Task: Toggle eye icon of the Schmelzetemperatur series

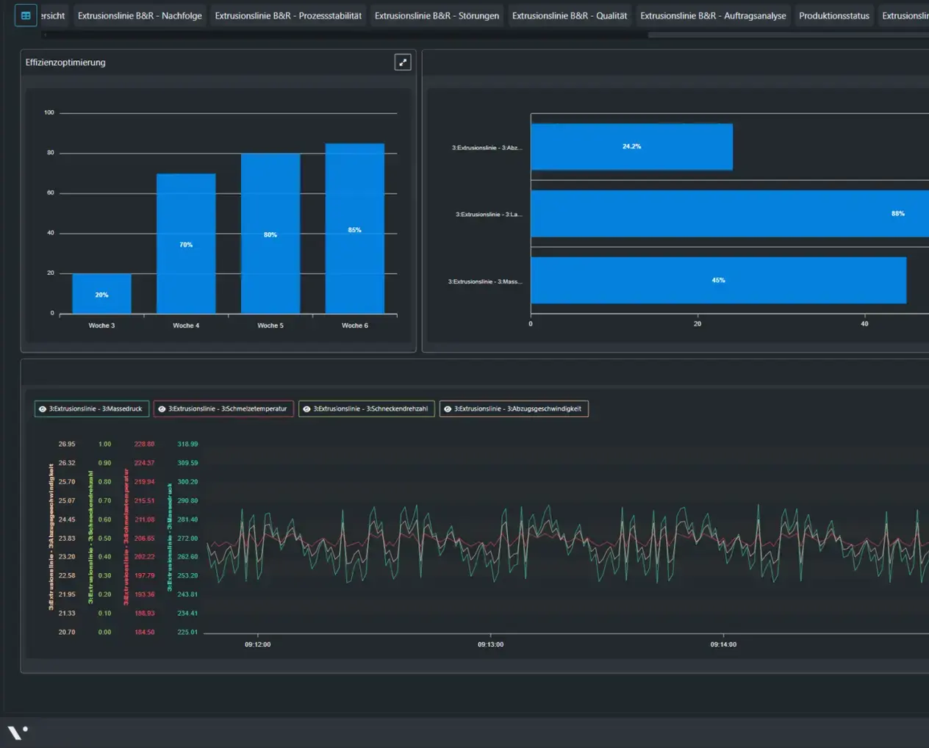Action: (x=162, y=409)
